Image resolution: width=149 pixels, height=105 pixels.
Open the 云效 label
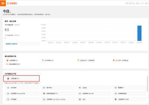pyautogui.click(x=84, y=99)
